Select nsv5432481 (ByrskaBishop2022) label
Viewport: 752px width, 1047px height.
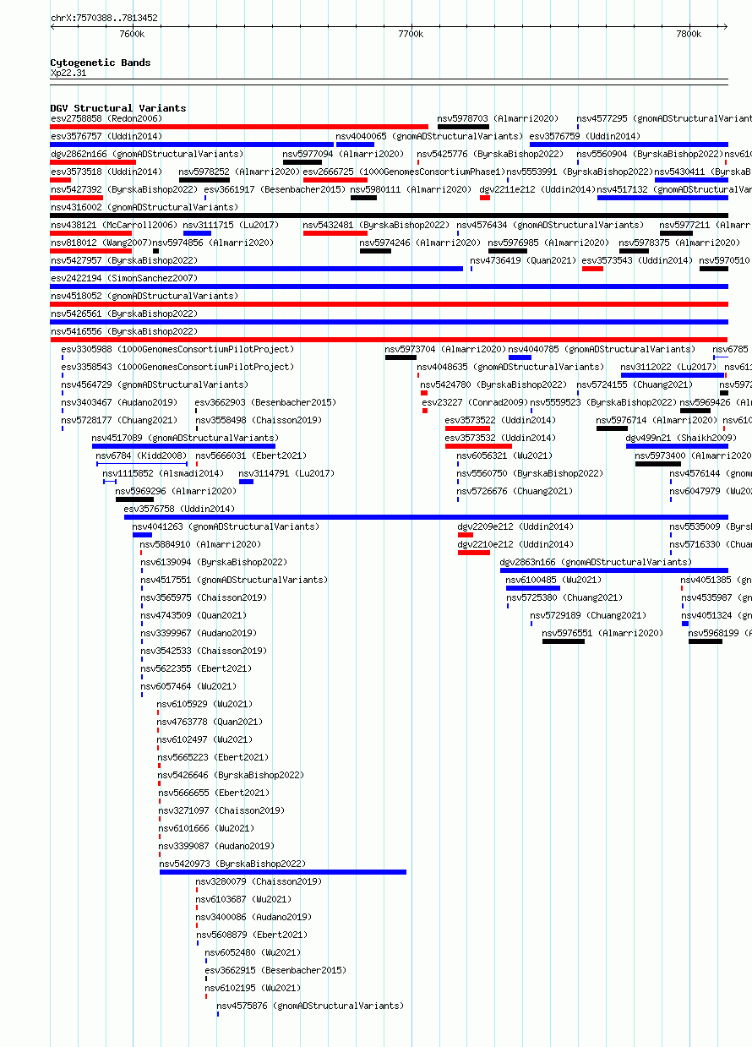[376, 226]
